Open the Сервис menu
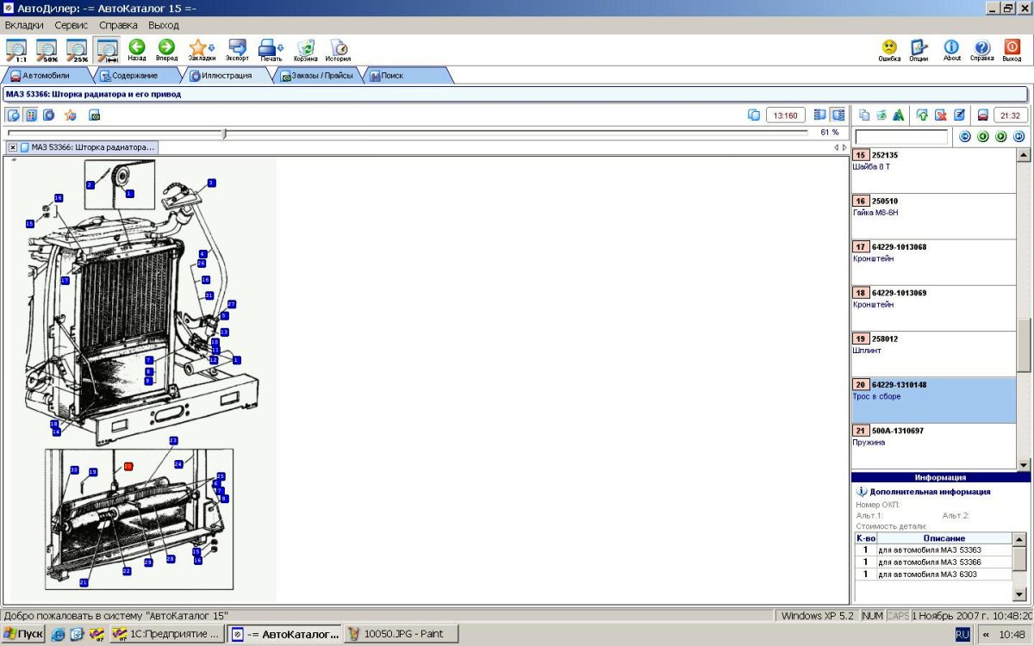This screenshot has width=1034, height=646. 71,26
